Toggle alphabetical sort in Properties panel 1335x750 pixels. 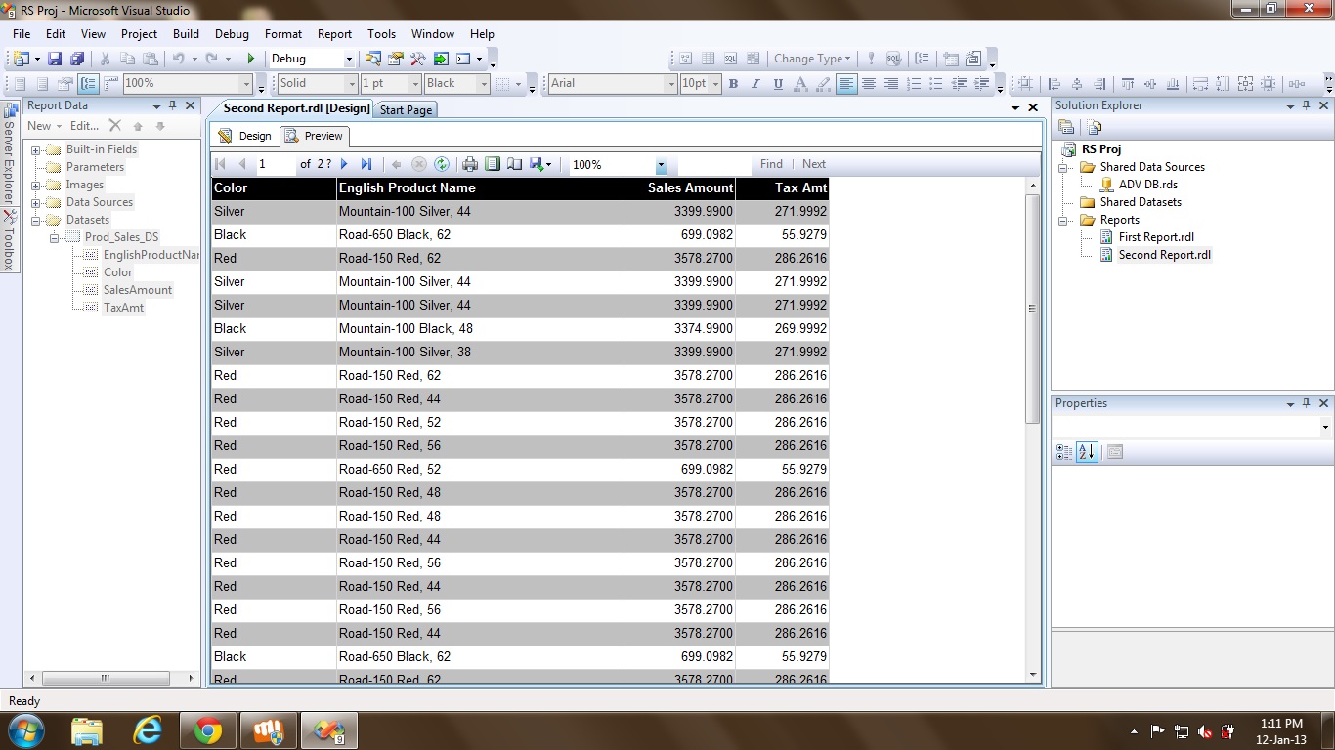(x=1087, y=452)
